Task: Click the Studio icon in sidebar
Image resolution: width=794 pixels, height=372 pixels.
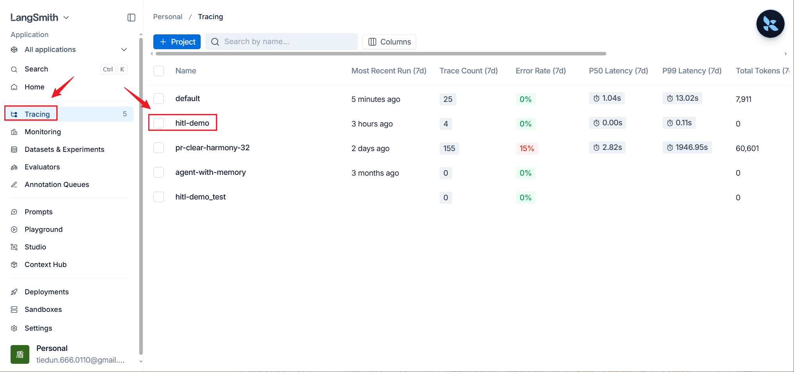Action: pyautogui.click(x=14, y=247)
